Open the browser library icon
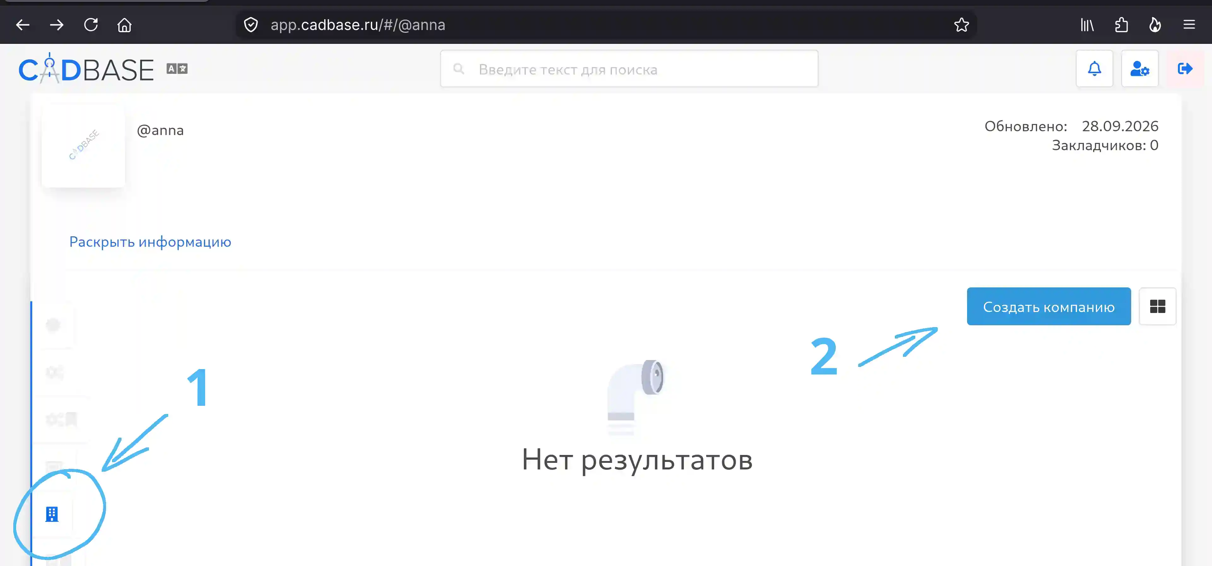Viewport: 1212px width, 566px height. 1087,25
